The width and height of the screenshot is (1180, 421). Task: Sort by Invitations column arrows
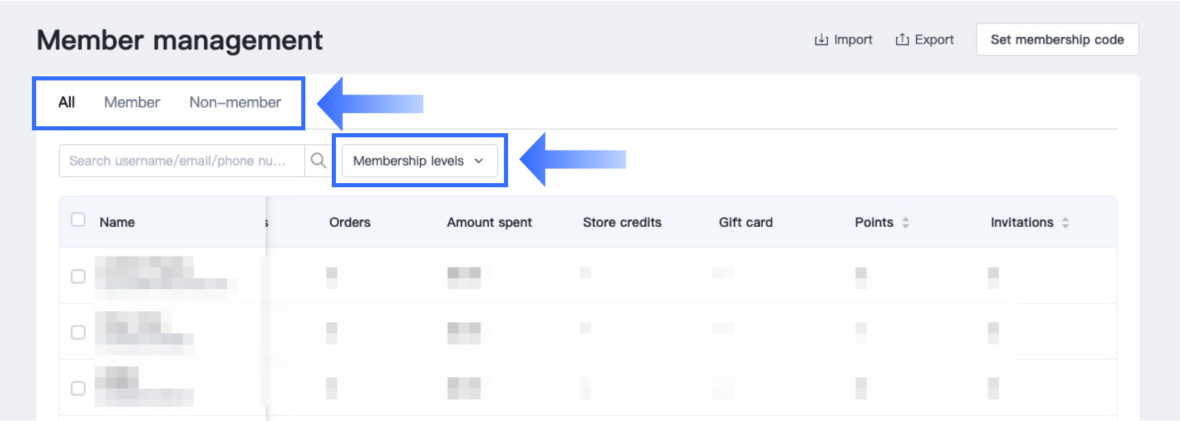pyautogui.click(x=1065, y=223)
